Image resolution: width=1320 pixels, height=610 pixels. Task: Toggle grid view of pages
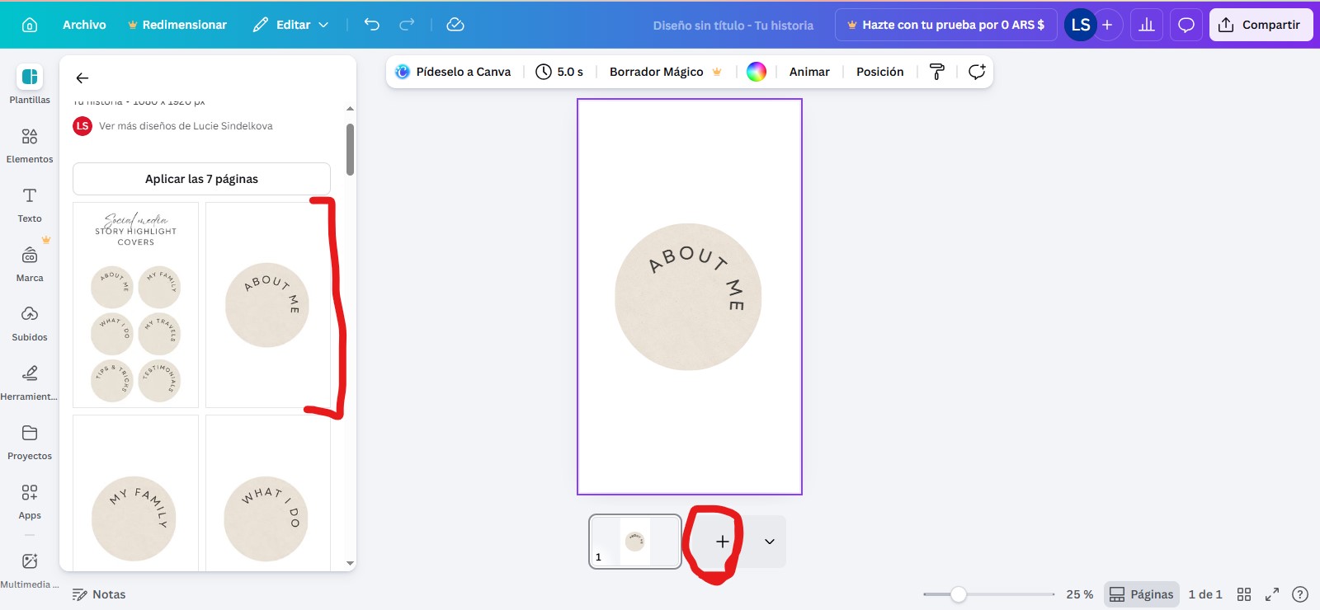pyautogui.click(x=1244, y=594)
